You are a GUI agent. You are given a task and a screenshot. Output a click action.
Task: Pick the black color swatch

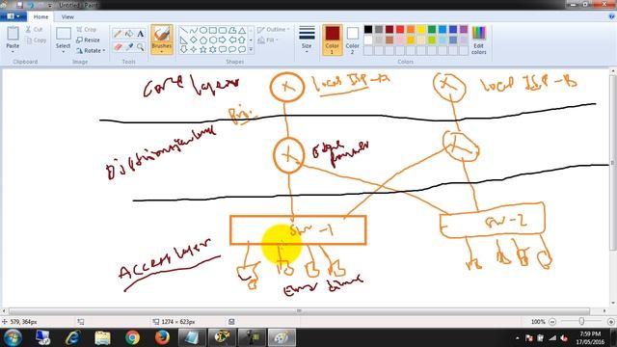point(368,29)
